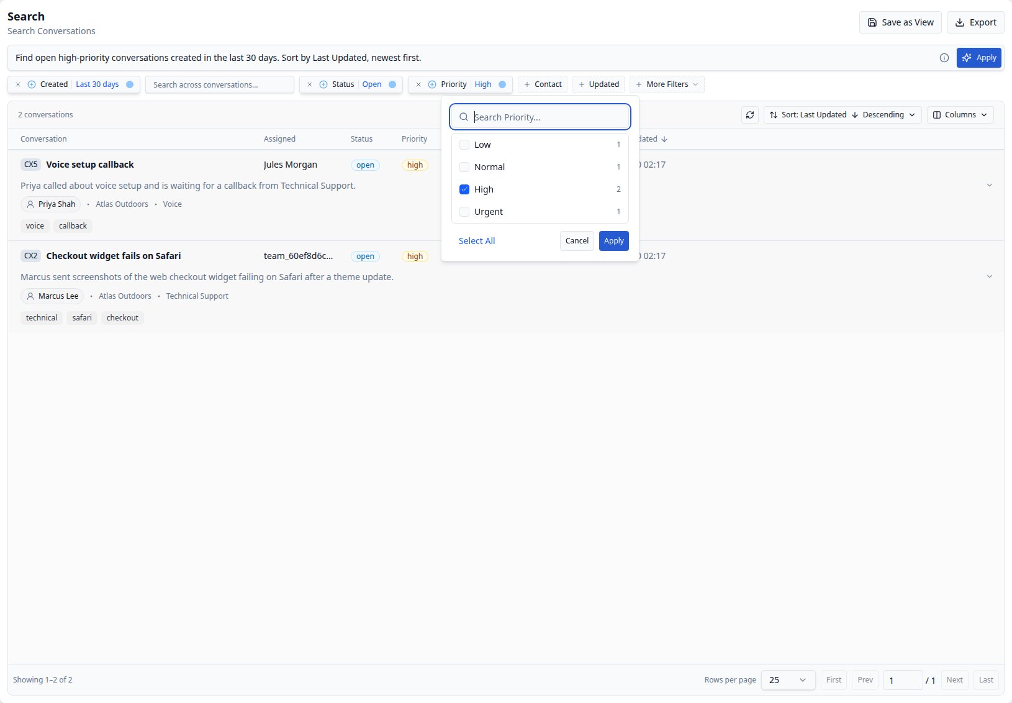Click blue dot on Priority filter chip
This screenshot has width=1012, height=703.
click(x=502, y=84)
